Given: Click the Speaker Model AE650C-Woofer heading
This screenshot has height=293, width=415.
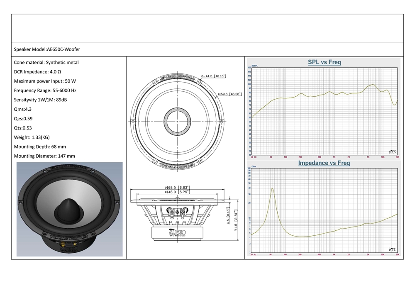Looking at the screenshot, I should click(47, 49).
